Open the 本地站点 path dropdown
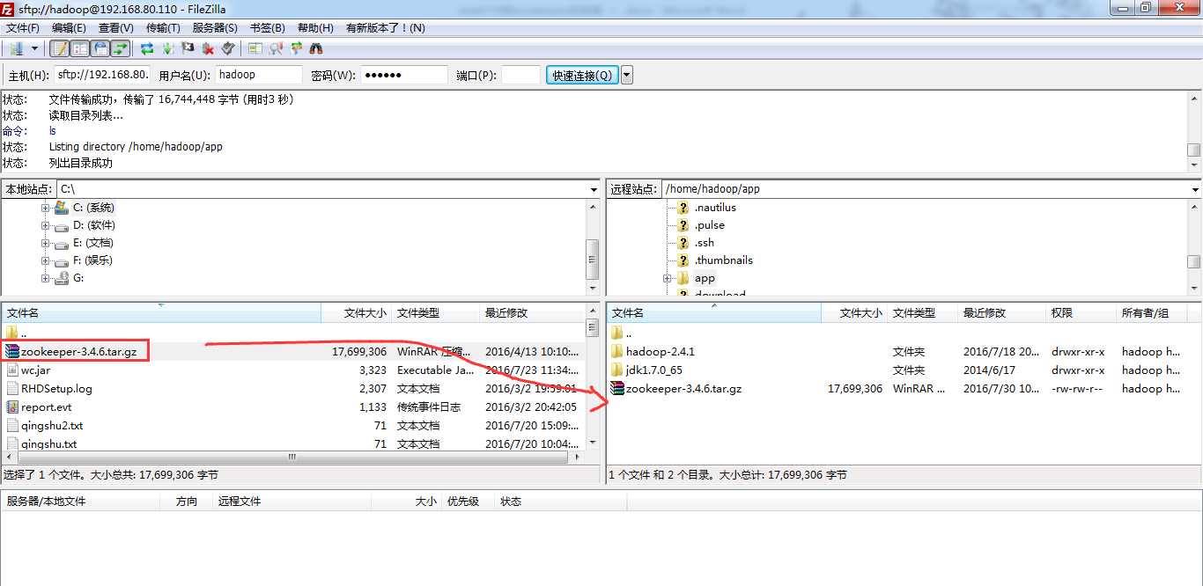The height and width of the screenshot is (586, 1203). click(x=594, y=189)
